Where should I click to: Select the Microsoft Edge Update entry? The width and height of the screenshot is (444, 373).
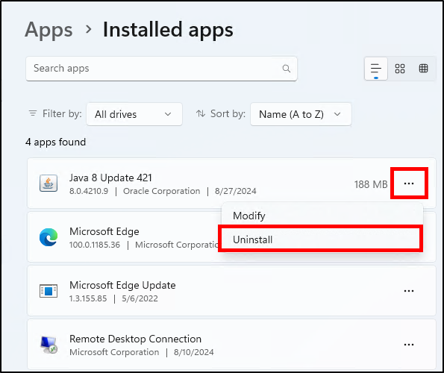click(x=231, y=291)
